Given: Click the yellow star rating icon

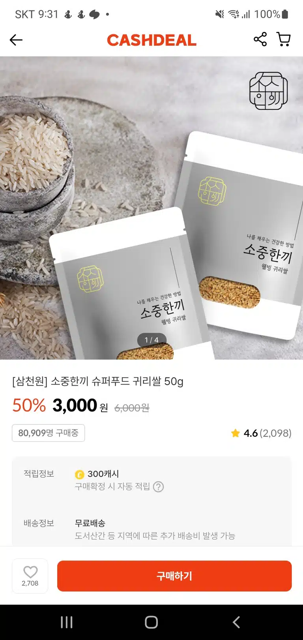Looking at the screenshot, I should (236, 433).
